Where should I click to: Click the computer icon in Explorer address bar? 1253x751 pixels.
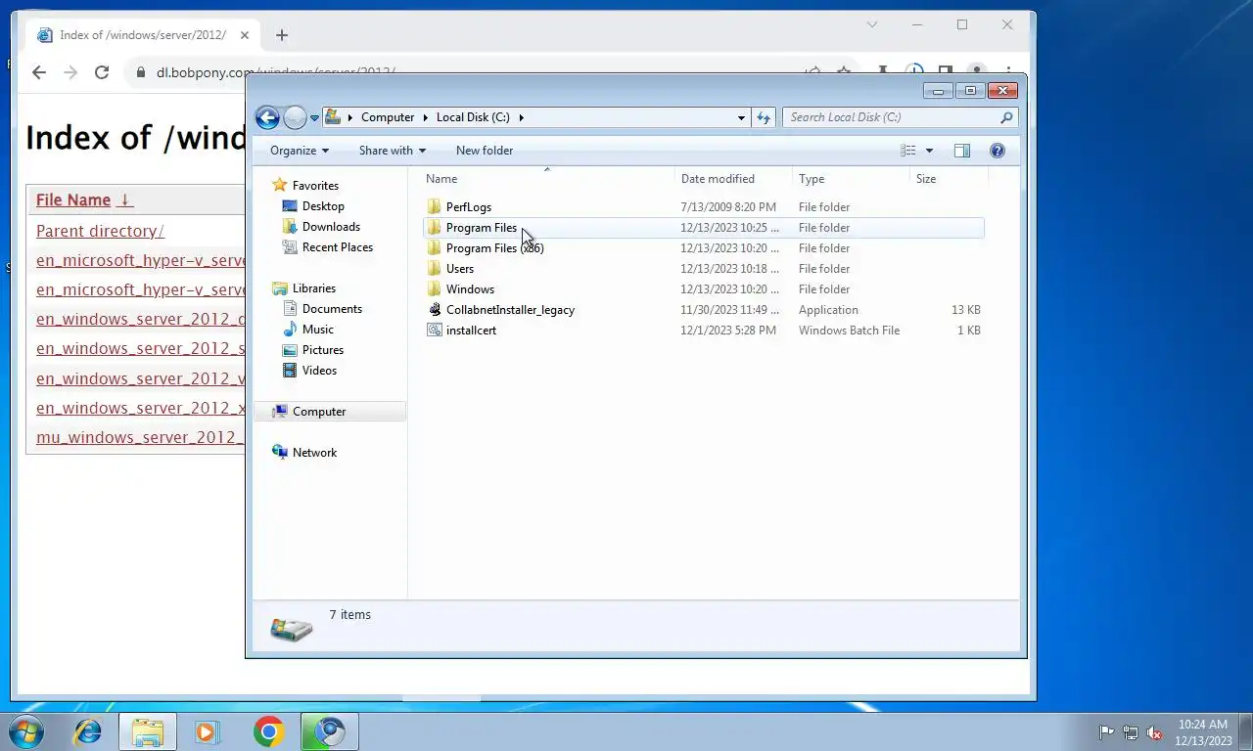pyautogui.click(x=333, y=117)
